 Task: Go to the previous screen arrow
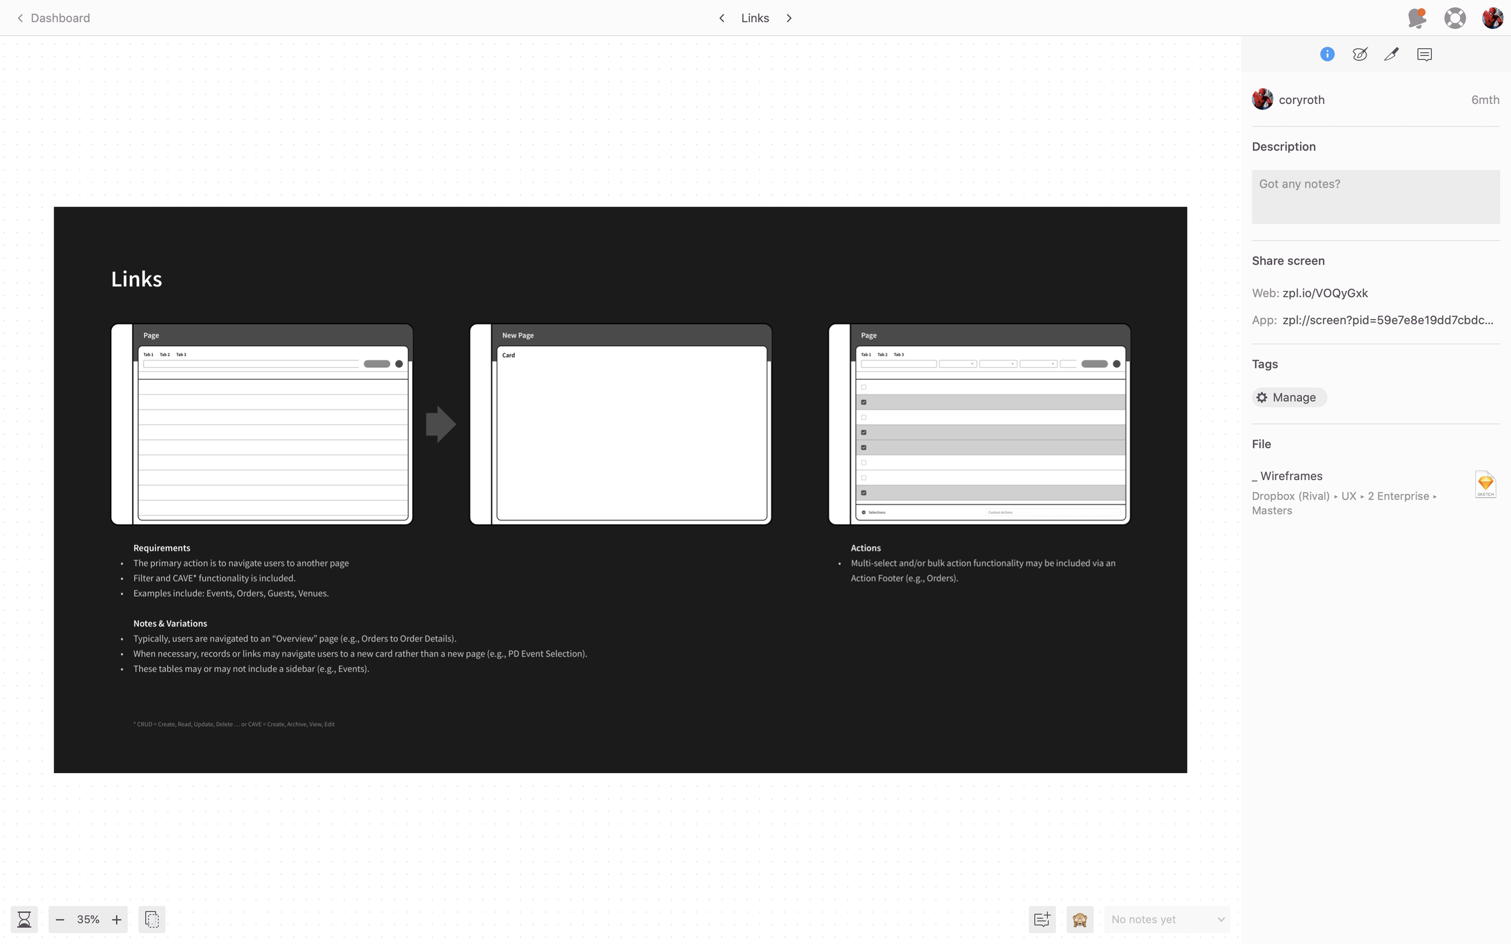tap(722, 18)
